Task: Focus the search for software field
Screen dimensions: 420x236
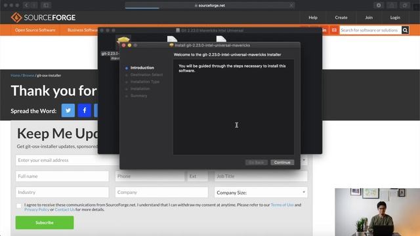Action: 370,30
